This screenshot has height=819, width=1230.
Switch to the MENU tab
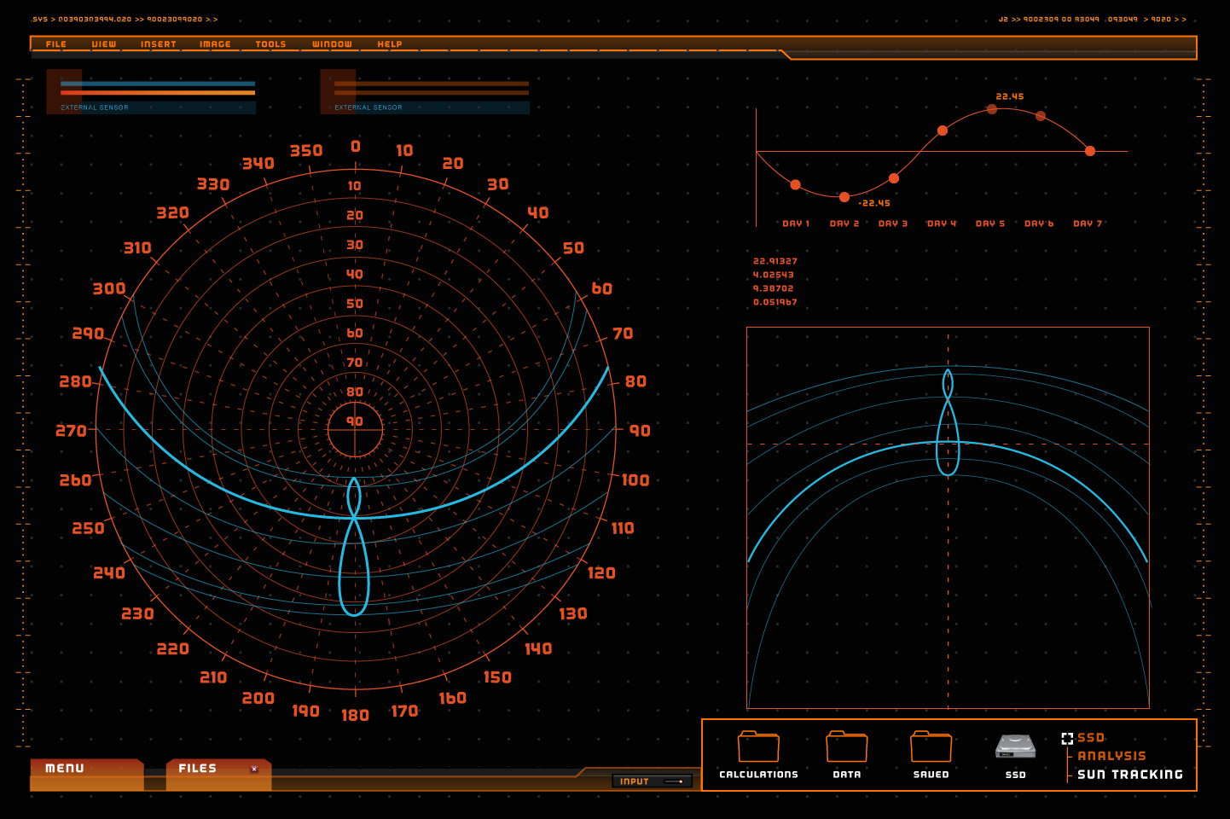click(x=86, y=773)
